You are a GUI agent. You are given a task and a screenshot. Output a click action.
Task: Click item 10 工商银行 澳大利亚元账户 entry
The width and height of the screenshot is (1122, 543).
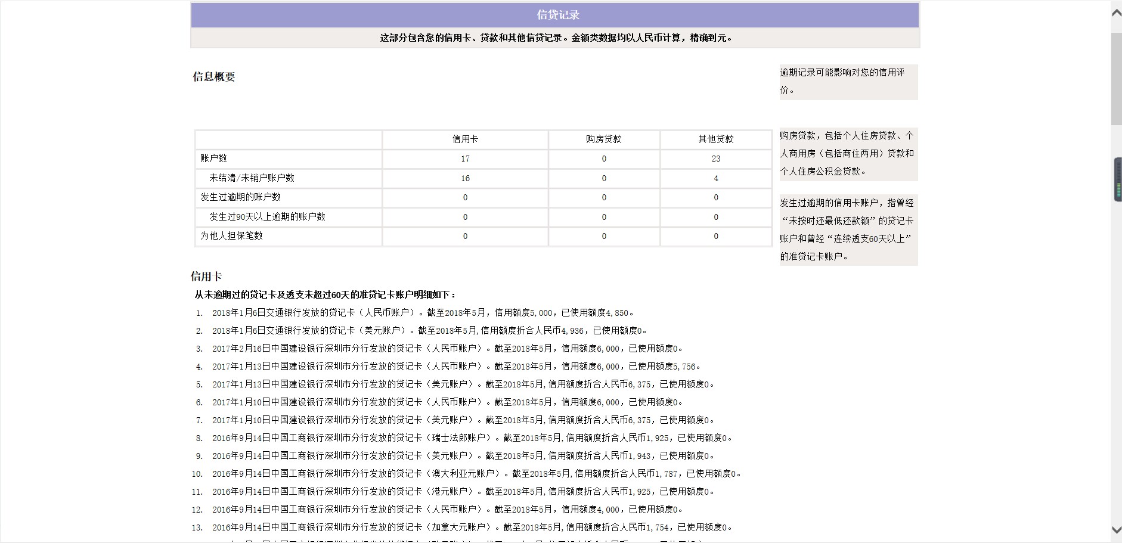pos(477,474)
